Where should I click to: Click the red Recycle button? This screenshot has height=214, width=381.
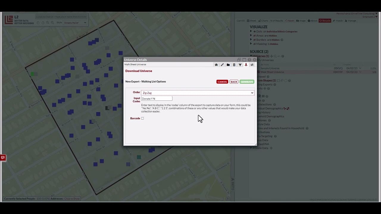point(325,21)
